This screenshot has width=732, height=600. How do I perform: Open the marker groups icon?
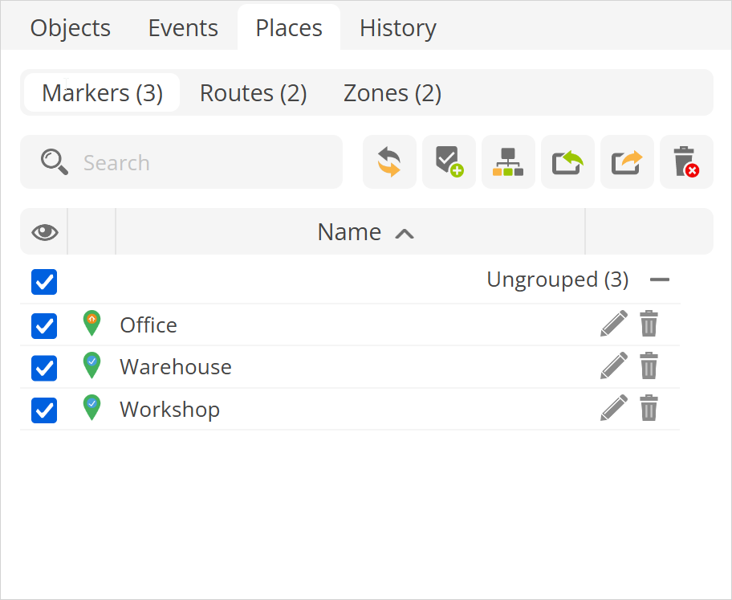click(x=508, y=162)
